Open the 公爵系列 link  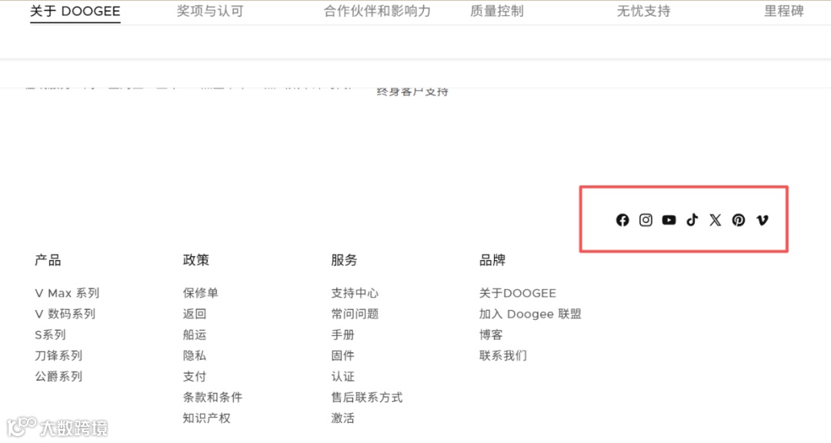(x=58, y=377)
